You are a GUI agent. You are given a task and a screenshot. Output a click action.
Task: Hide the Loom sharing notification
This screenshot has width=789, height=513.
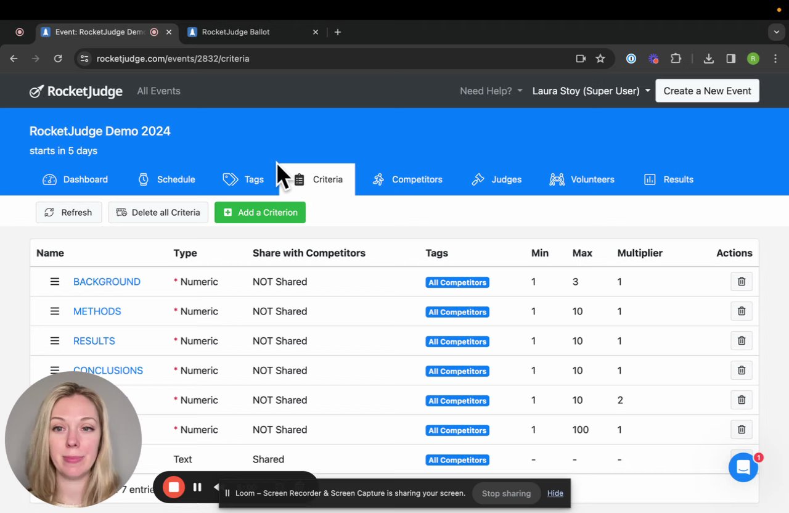point(555,493)
